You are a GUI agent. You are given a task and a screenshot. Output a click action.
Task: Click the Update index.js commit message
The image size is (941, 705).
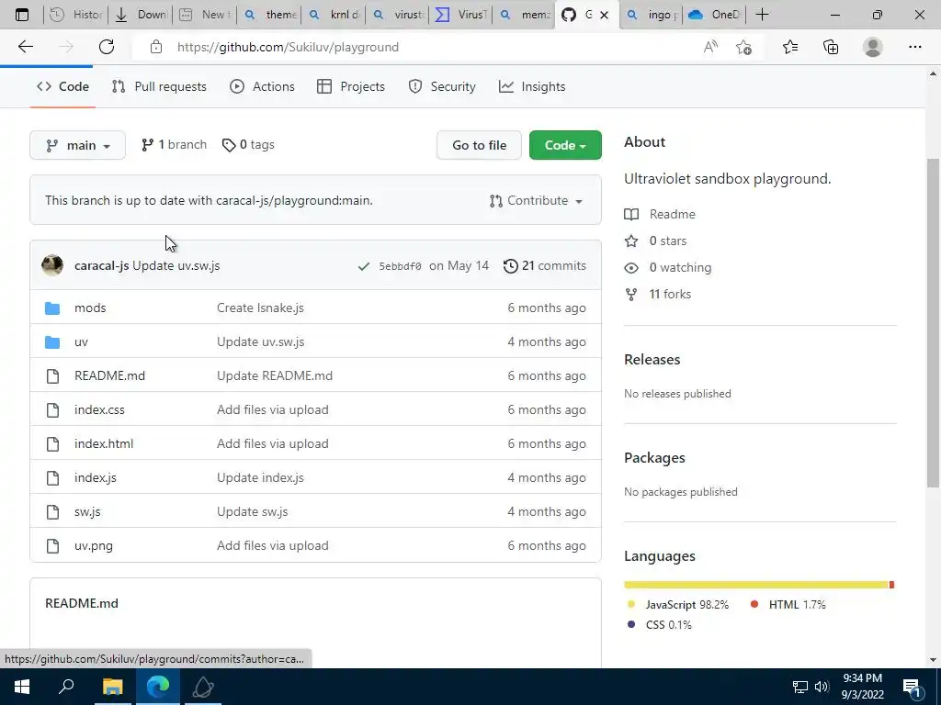pos(260,477)
